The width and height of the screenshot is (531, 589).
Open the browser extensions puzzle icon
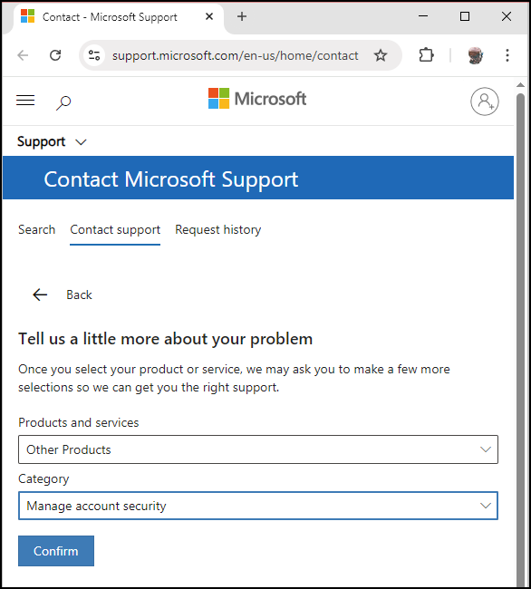(x=426, y=55)
